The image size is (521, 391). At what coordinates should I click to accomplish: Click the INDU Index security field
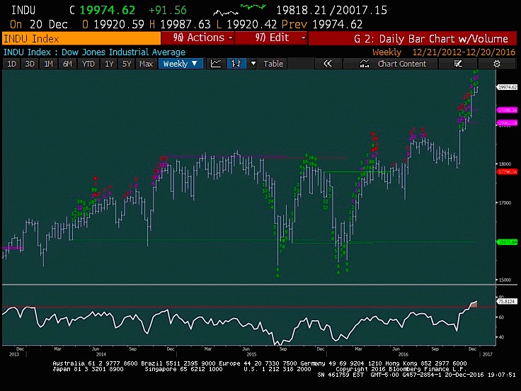tap(81, 38)
